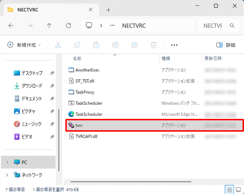Click the AnotherExec file icon
The height and width of the screenshot is (194, 244).
click(x=71, y=70)
